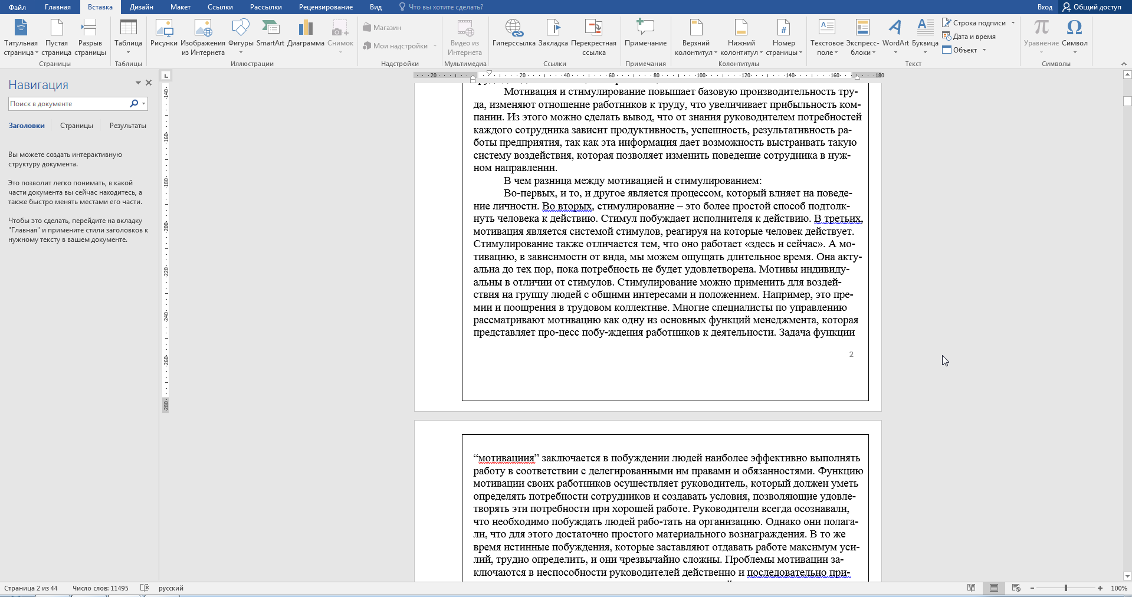
Task: Open the Таблица insert menu
Action: [128, 37]
